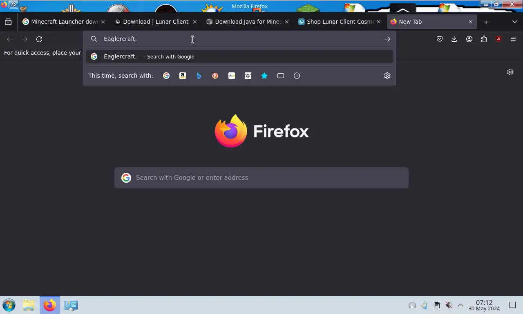Expand hidden system tray icons

460,305
